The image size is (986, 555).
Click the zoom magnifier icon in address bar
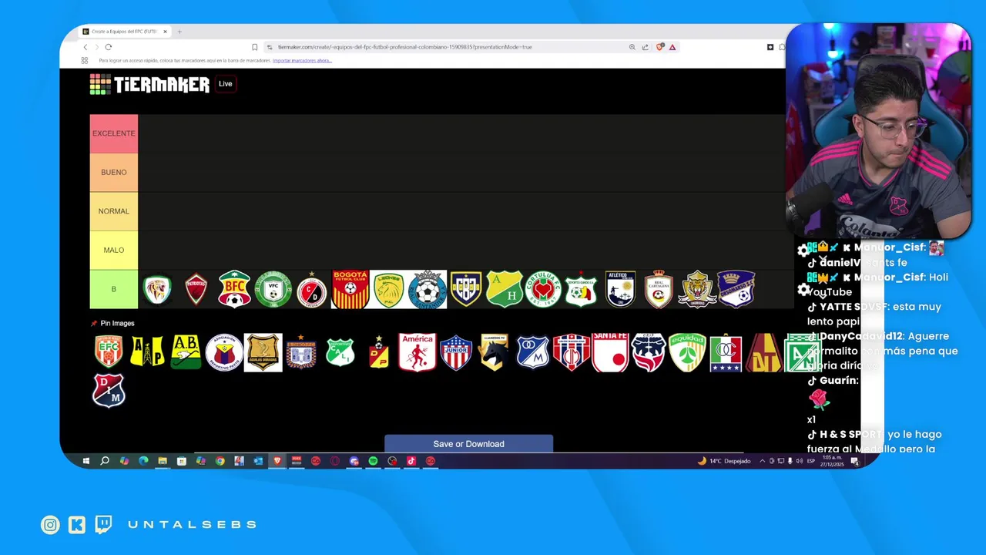[632, 47]
